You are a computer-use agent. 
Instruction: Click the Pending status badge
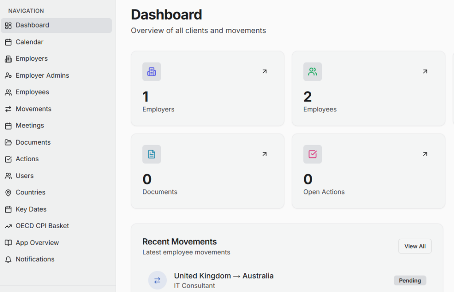[410, 280]
